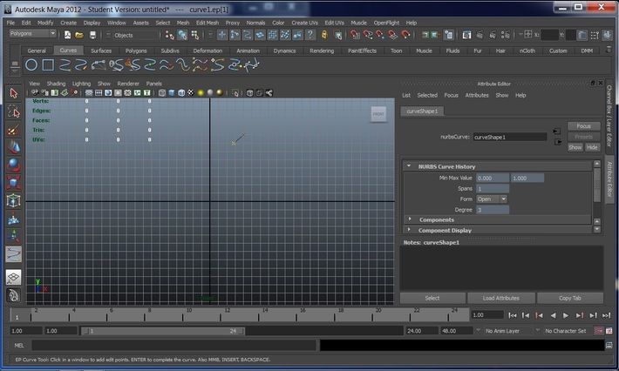Click the playback range slider bar
The width and height of the screenshot is (619, 371).
[x=163, y=331]
